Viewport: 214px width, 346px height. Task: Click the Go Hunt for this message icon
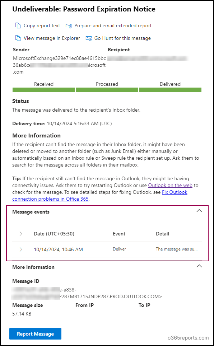pos(89,38)
